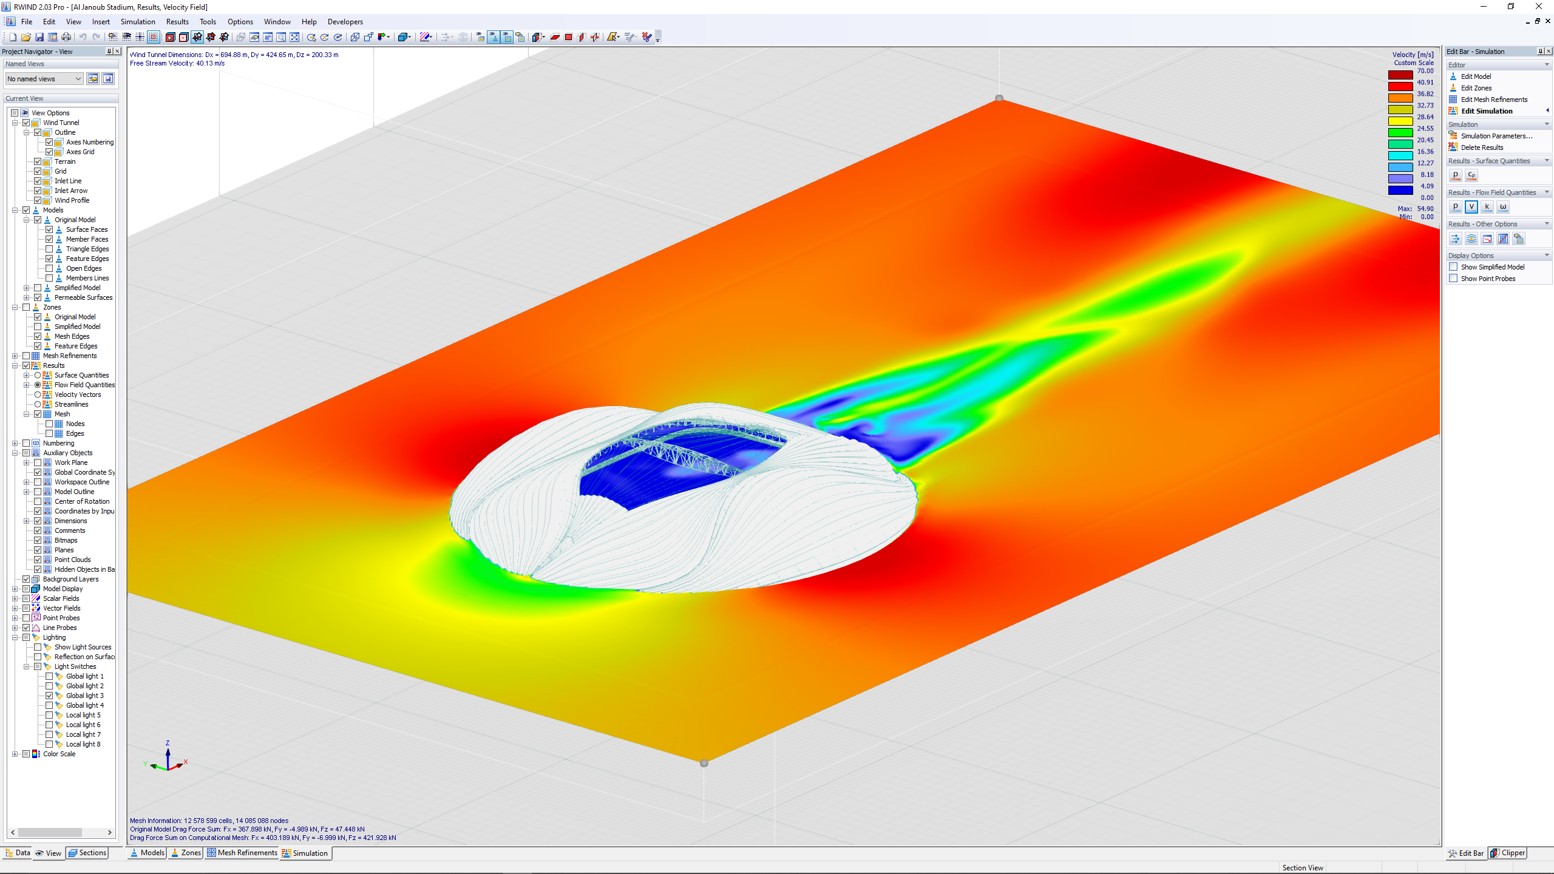Click the graph/chart icon in Other Options
The width and height of the screenshot is (1554, 874).
coord(1487,239)
